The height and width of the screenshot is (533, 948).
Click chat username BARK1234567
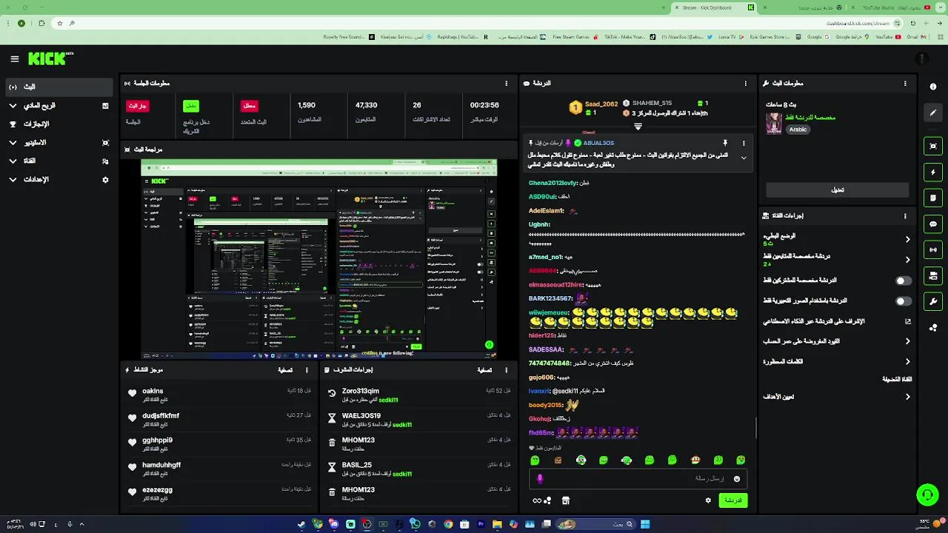550,298
